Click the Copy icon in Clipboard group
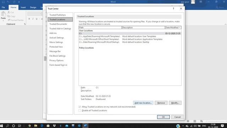Image resolution: width=227 pixels, height=128 pixels. pos(9,16)
